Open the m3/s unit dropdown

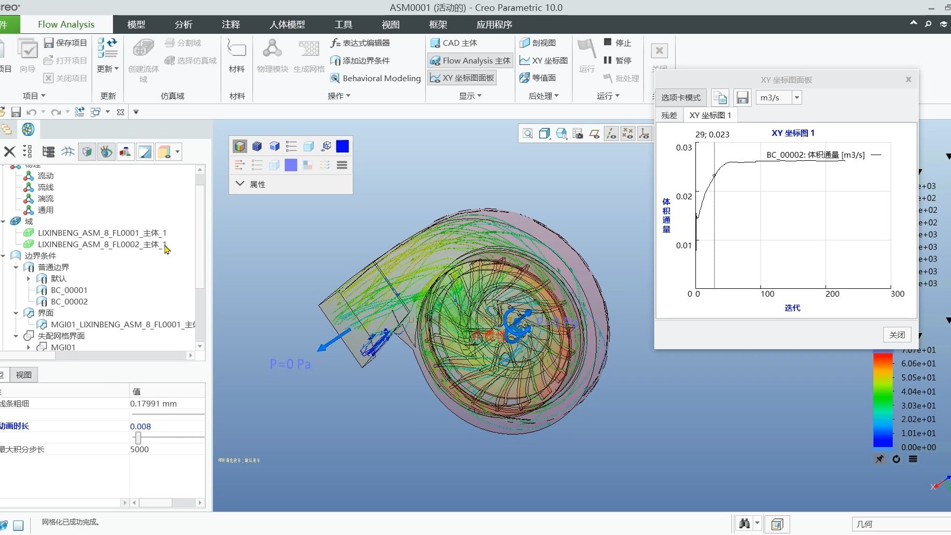coord(796,98)
